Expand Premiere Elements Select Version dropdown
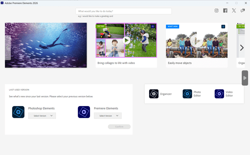This screenshot has width=250, height=155. pos(108,116)
